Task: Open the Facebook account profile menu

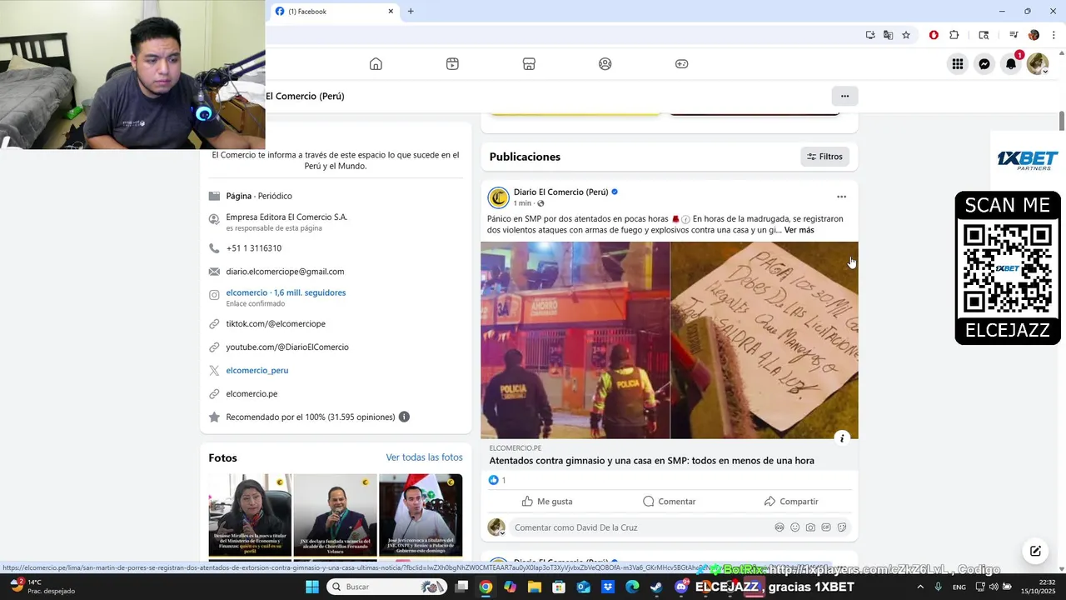Action: tap(1038, 64)
